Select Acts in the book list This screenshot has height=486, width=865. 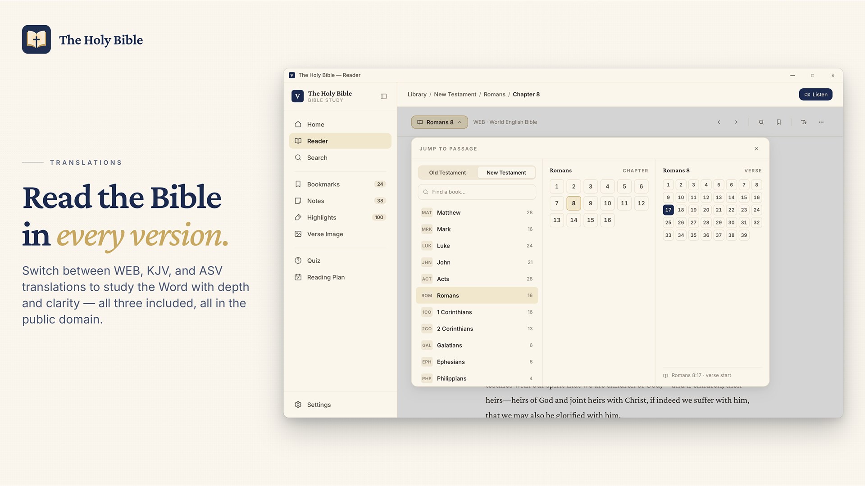click(x=477, y=279)
